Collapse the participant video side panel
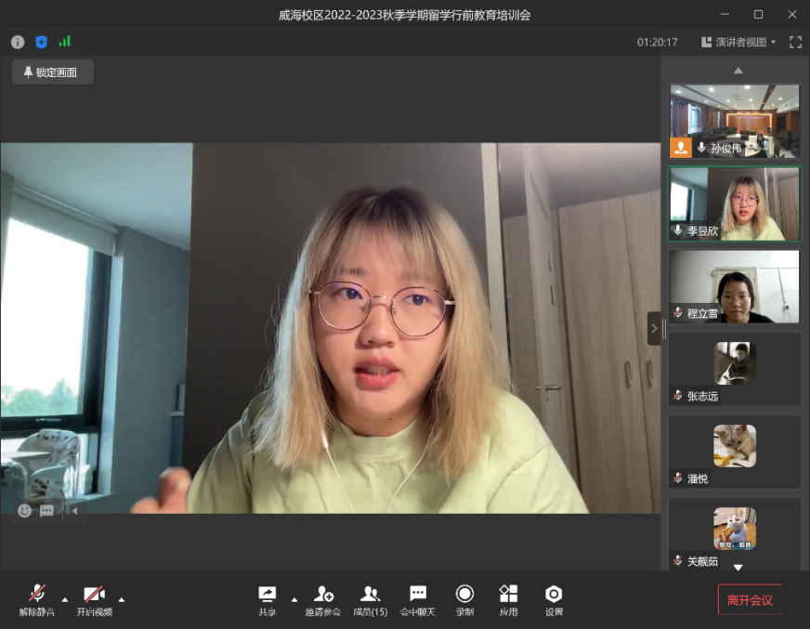The width and height of the screenshot is (810, 629). click(653, 328)
